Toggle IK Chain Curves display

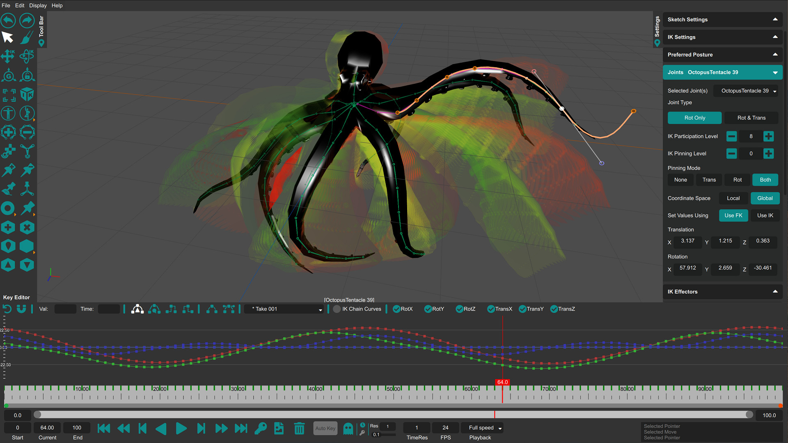tap(337, 309)
